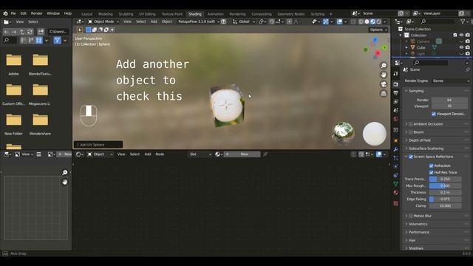Click the Render samples field
This screenshot has width=473, height=266.
(449, 100)
